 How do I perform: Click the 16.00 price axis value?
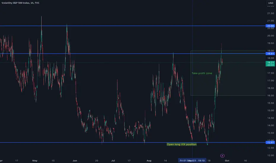click(x=271, y=95)
